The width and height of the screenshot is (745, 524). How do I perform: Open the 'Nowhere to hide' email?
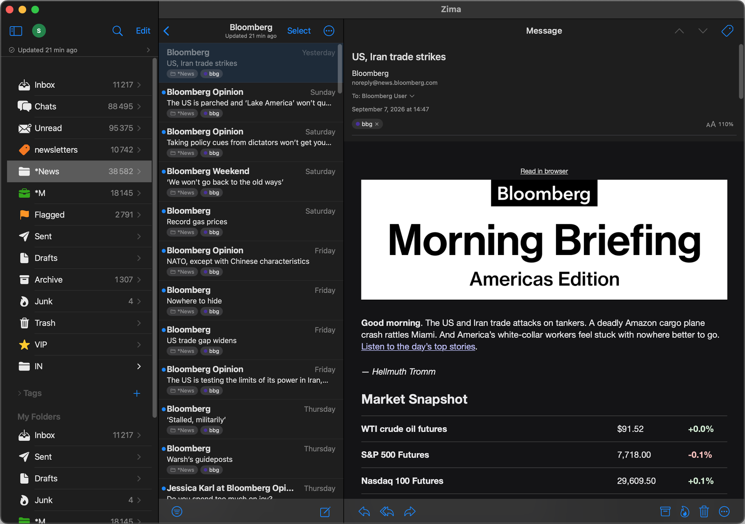click(251, 300)
